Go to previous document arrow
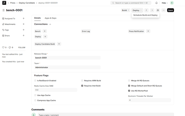Viewport: 185px width, 116px height. (146, 10)
